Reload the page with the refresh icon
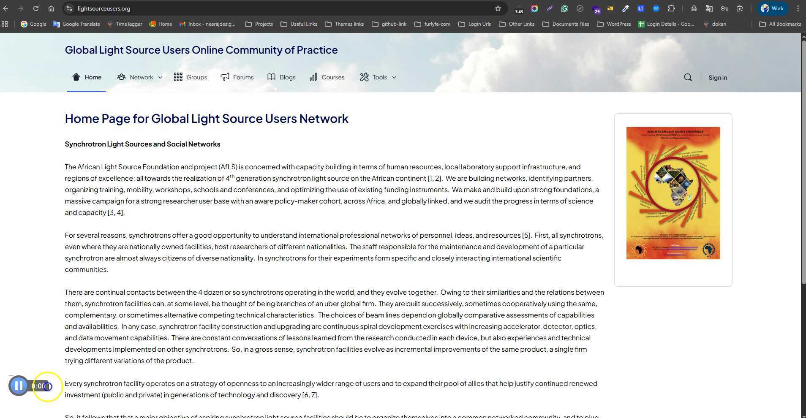Viewport: 806px width, 418px height. coord(36,8)
